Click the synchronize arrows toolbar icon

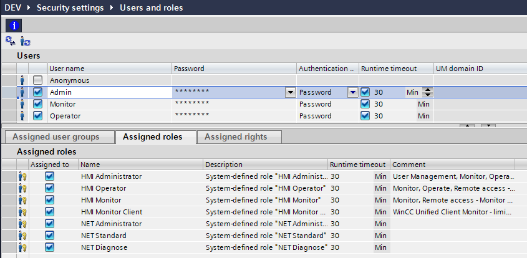pos(11,42)
